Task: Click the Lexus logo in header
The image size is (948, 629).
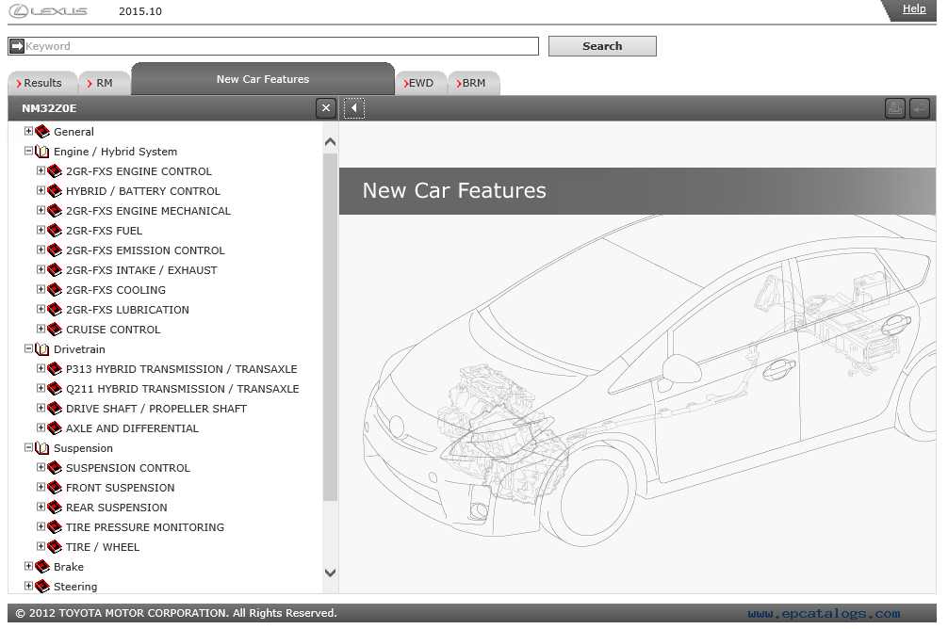Action: point(47,11)
